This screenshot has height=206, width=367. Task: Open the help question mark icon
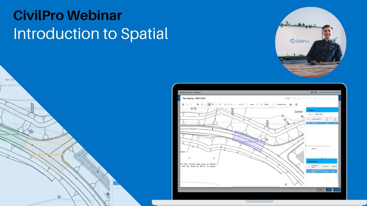[316, 92]
